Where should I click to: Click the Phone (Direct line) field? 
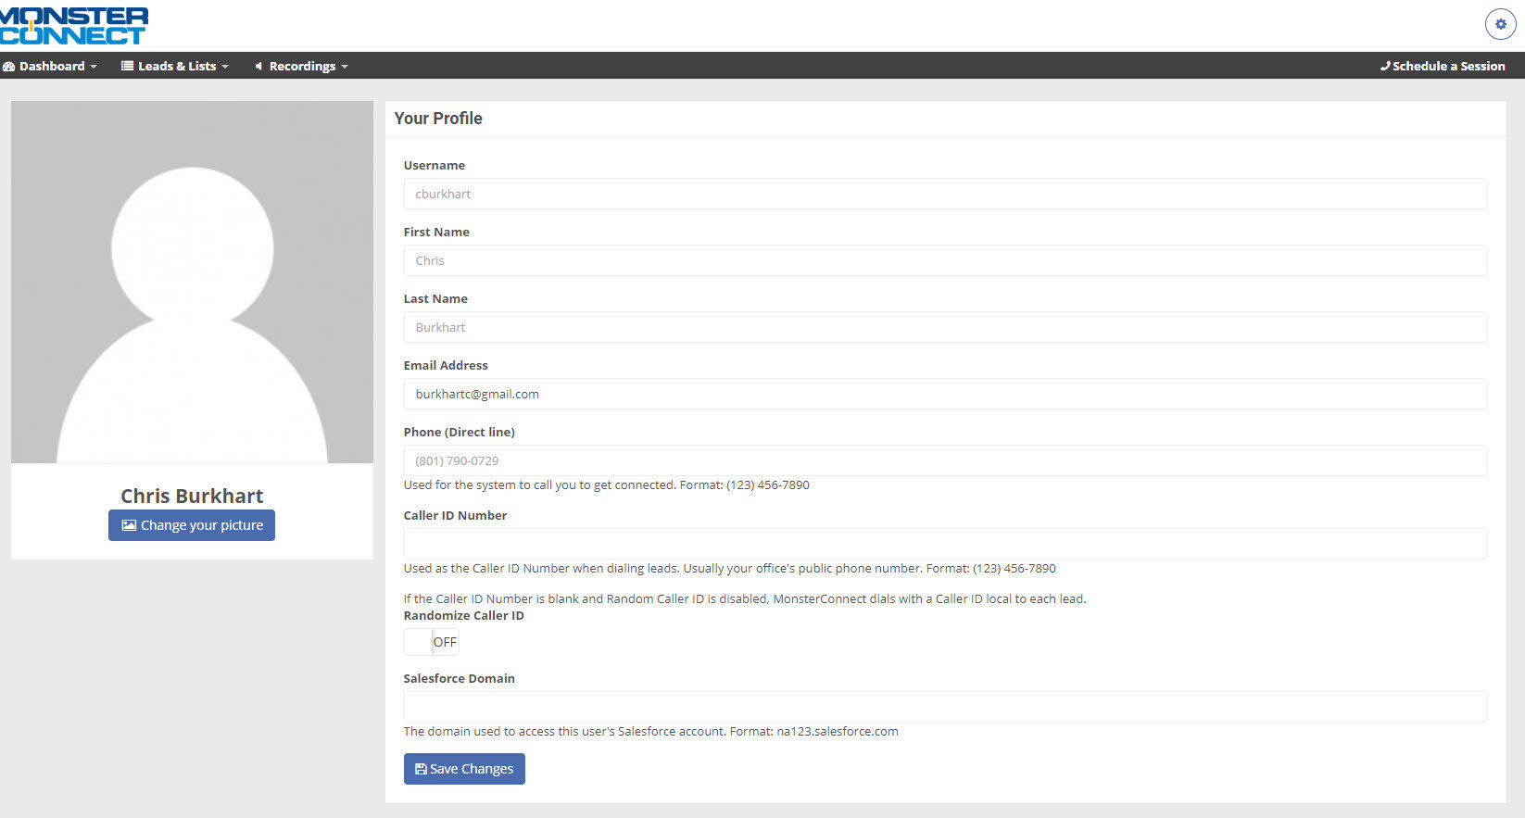945,460
